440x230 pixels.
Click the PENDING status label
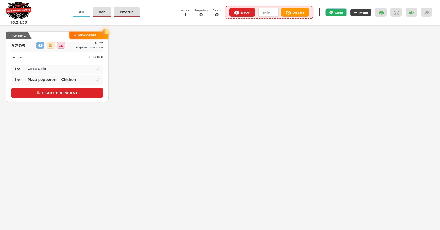[19, 36]
